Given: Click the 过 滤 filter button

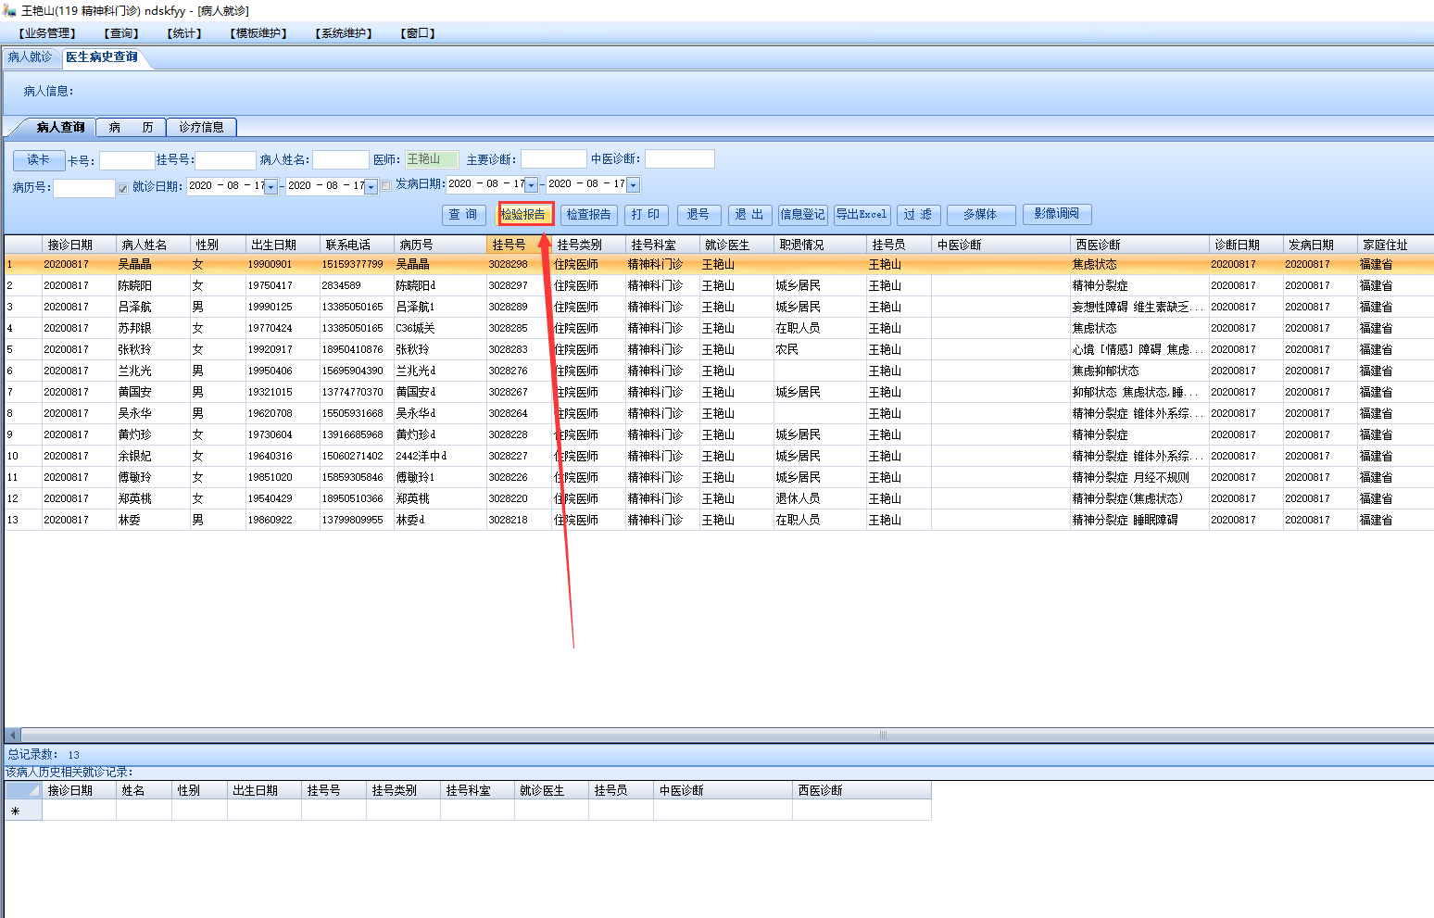Looking at the screenshot, I should tap(918, 215).
